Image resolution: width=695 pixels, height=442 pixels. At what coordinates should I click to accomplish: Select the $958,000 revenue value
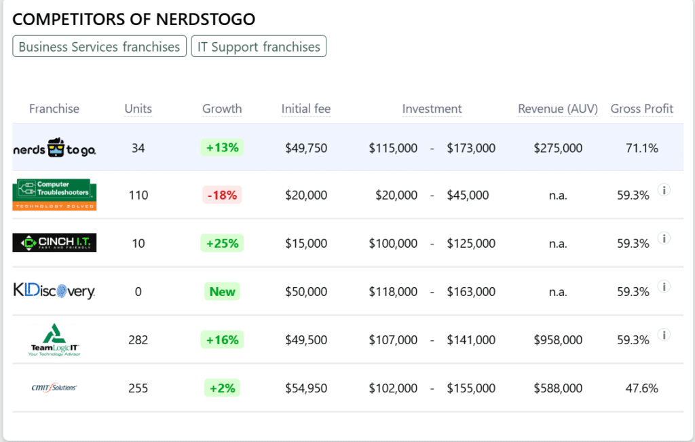[x=558, y=340]
